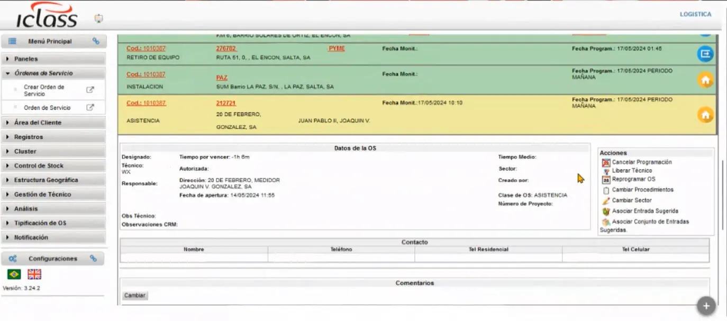Image resolution: width=727 pixels, height=321 pixels.
Task: Click 'Tiempo por vencer: -1h 8m' text
Action: point(214,157)
